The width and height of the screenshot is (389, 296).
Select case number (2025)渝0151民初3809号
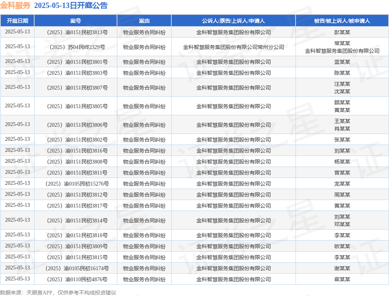click(77, 246)
